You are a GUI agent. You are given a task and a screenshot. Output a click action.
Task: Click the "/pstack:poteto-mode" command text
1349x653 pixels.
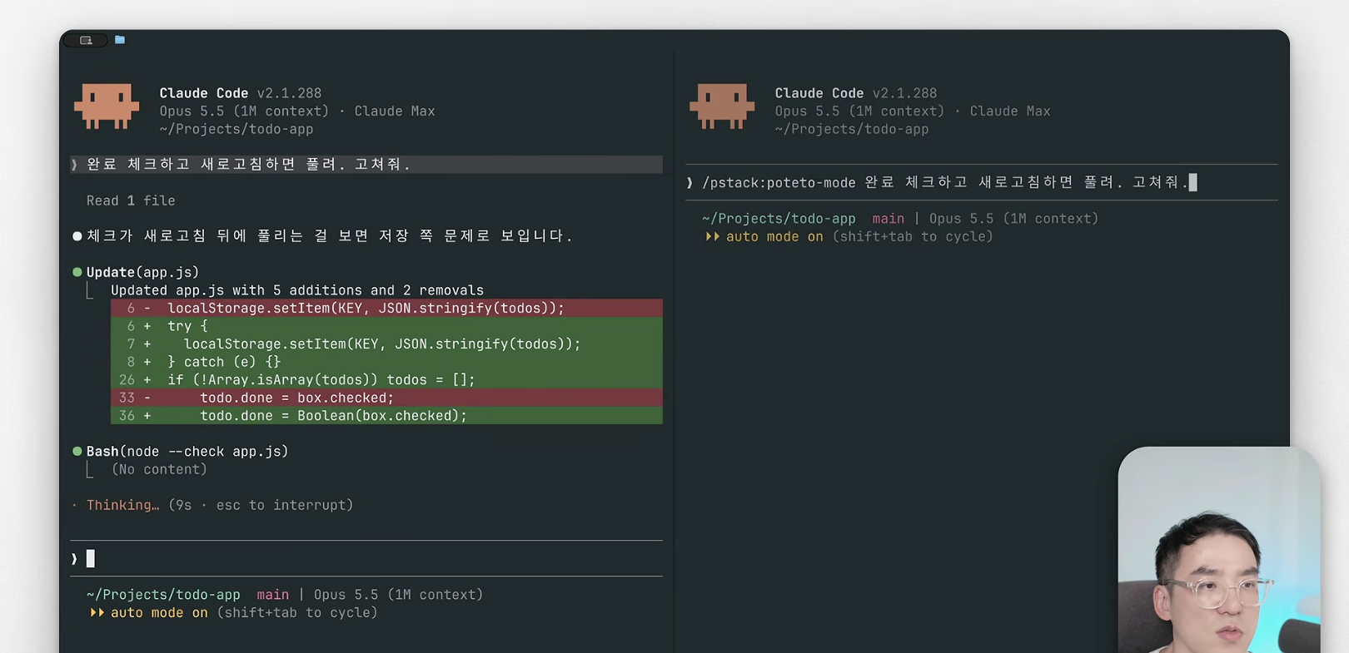[779, 182]
